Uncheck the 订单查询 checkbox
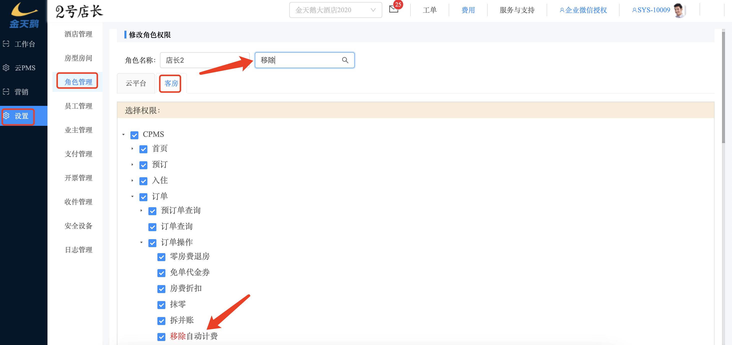Screen dimensions: 732x345 [152, 227]
